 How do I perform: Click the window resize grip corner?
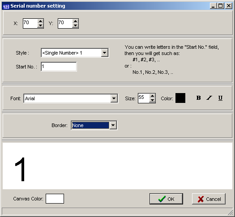click(x=230, y=212)
